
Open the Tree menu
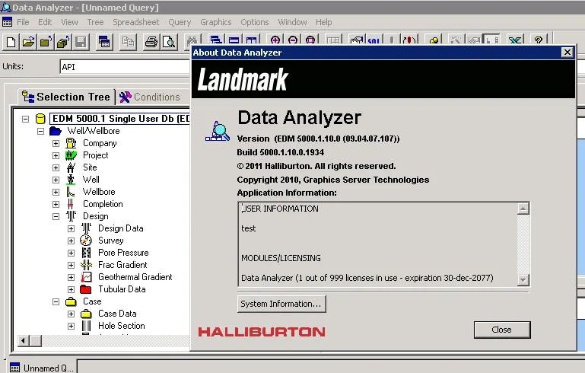pos(95,22)
